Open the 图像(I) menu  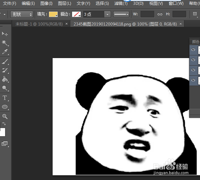point(47,3)
